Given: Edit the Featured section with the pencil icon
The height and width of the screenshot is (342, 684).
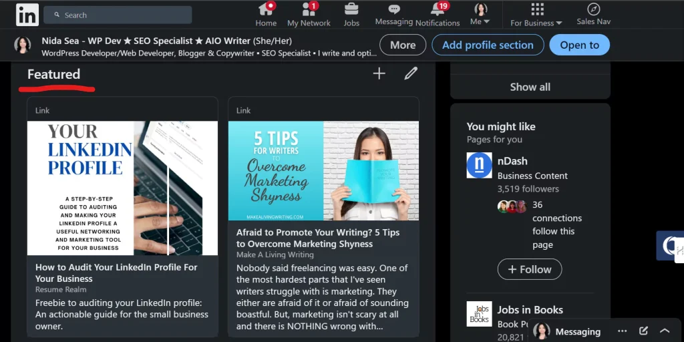Looking at the screenshot, I should pos(411,73).
